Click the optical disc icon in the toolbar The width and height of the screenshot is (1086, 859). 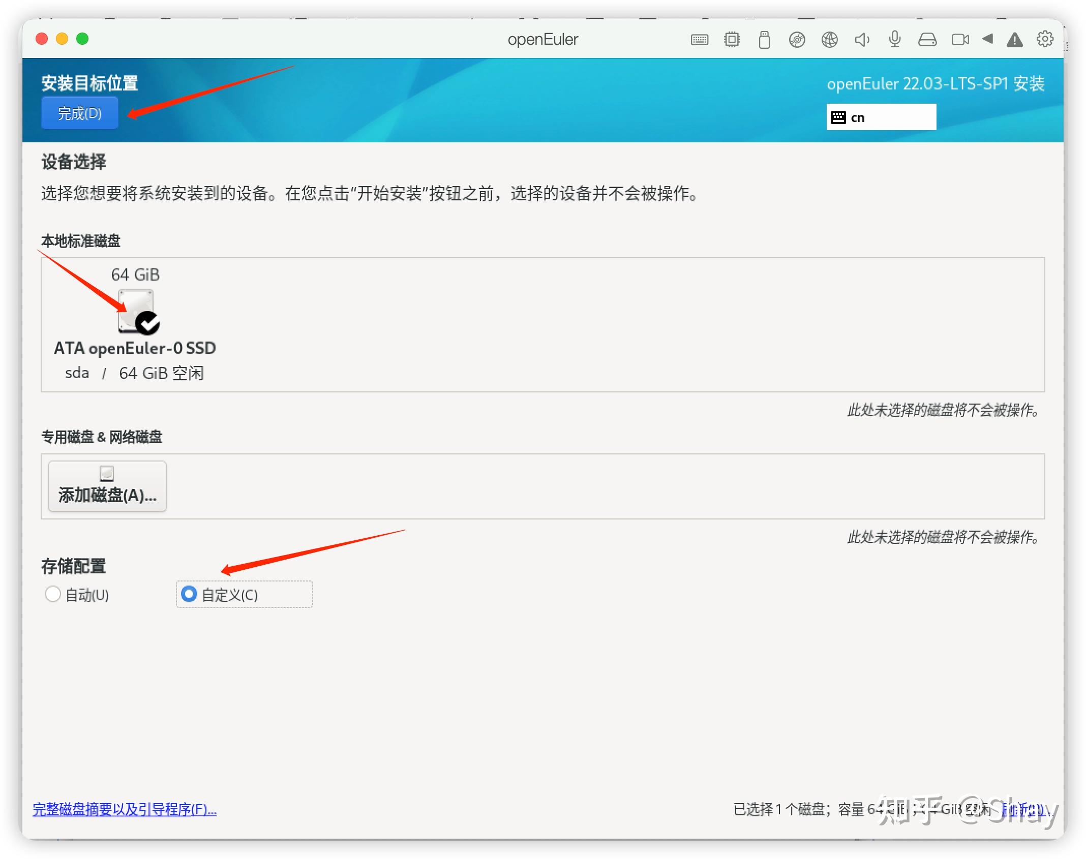(x=797, y=39)
